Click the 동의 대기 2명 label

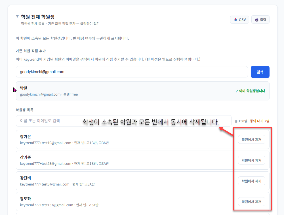259,121
